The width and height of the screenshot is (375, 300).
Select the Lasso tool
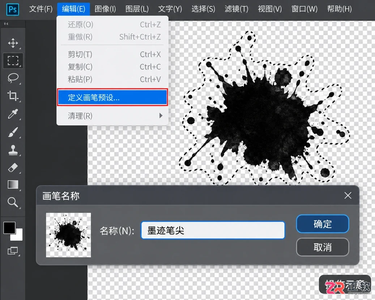point(13,78)
